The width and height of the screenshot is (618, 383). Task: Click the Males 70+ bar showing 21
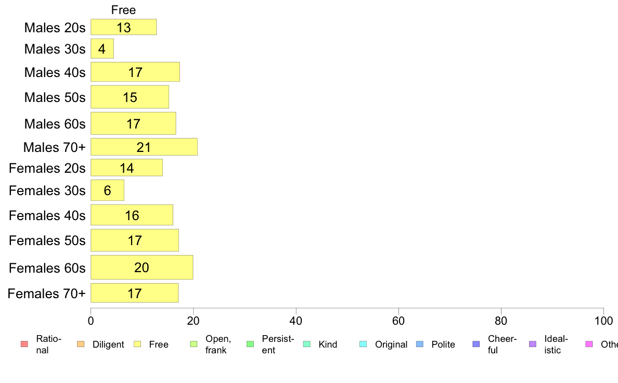click(144, 147)
